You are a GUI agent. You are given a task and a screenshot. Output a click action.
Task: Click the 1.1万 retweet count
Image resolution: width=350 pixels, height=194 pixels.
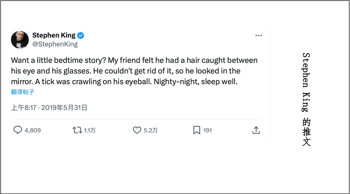coord(90,130)
